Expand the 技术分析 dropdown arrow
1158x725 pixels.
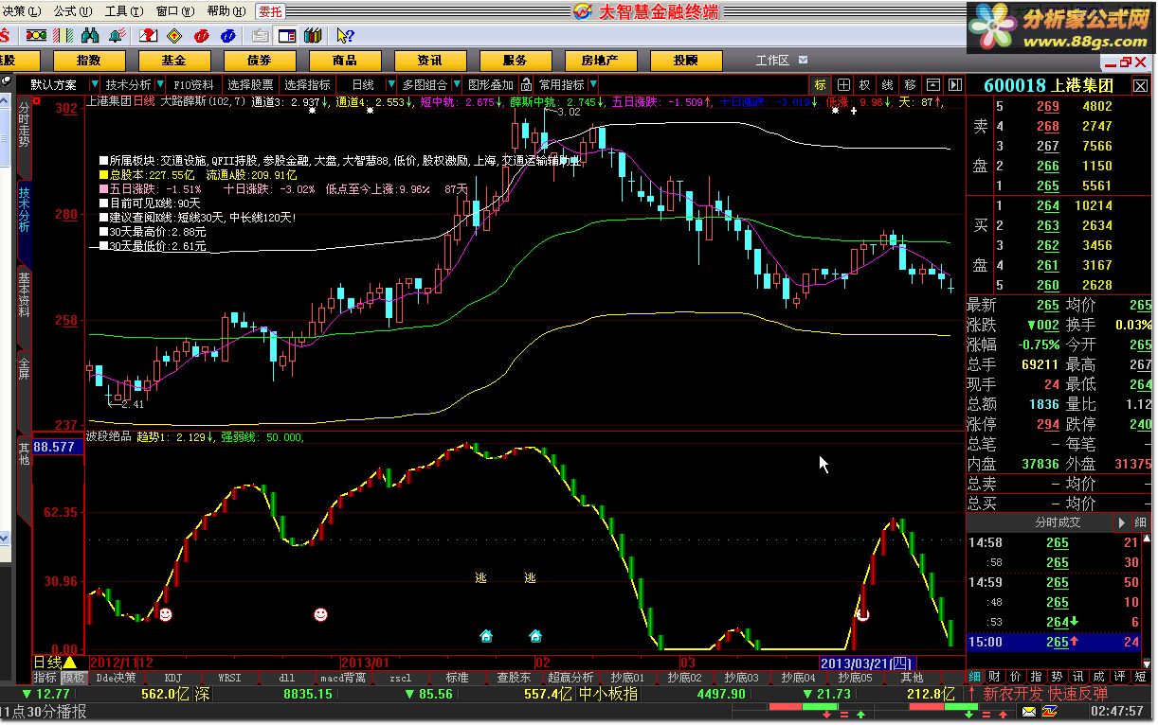coord(160,84)
